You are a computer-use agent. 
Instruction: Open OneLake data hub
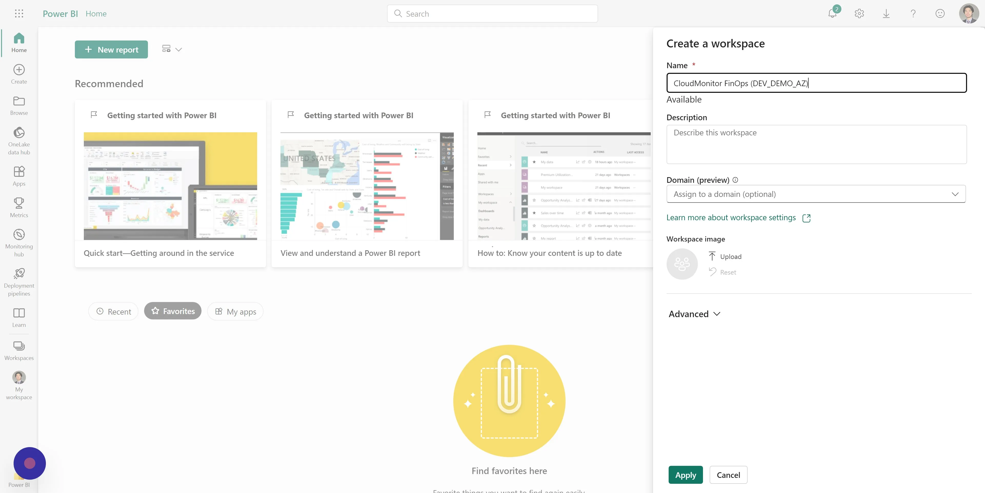click(19, 141)
